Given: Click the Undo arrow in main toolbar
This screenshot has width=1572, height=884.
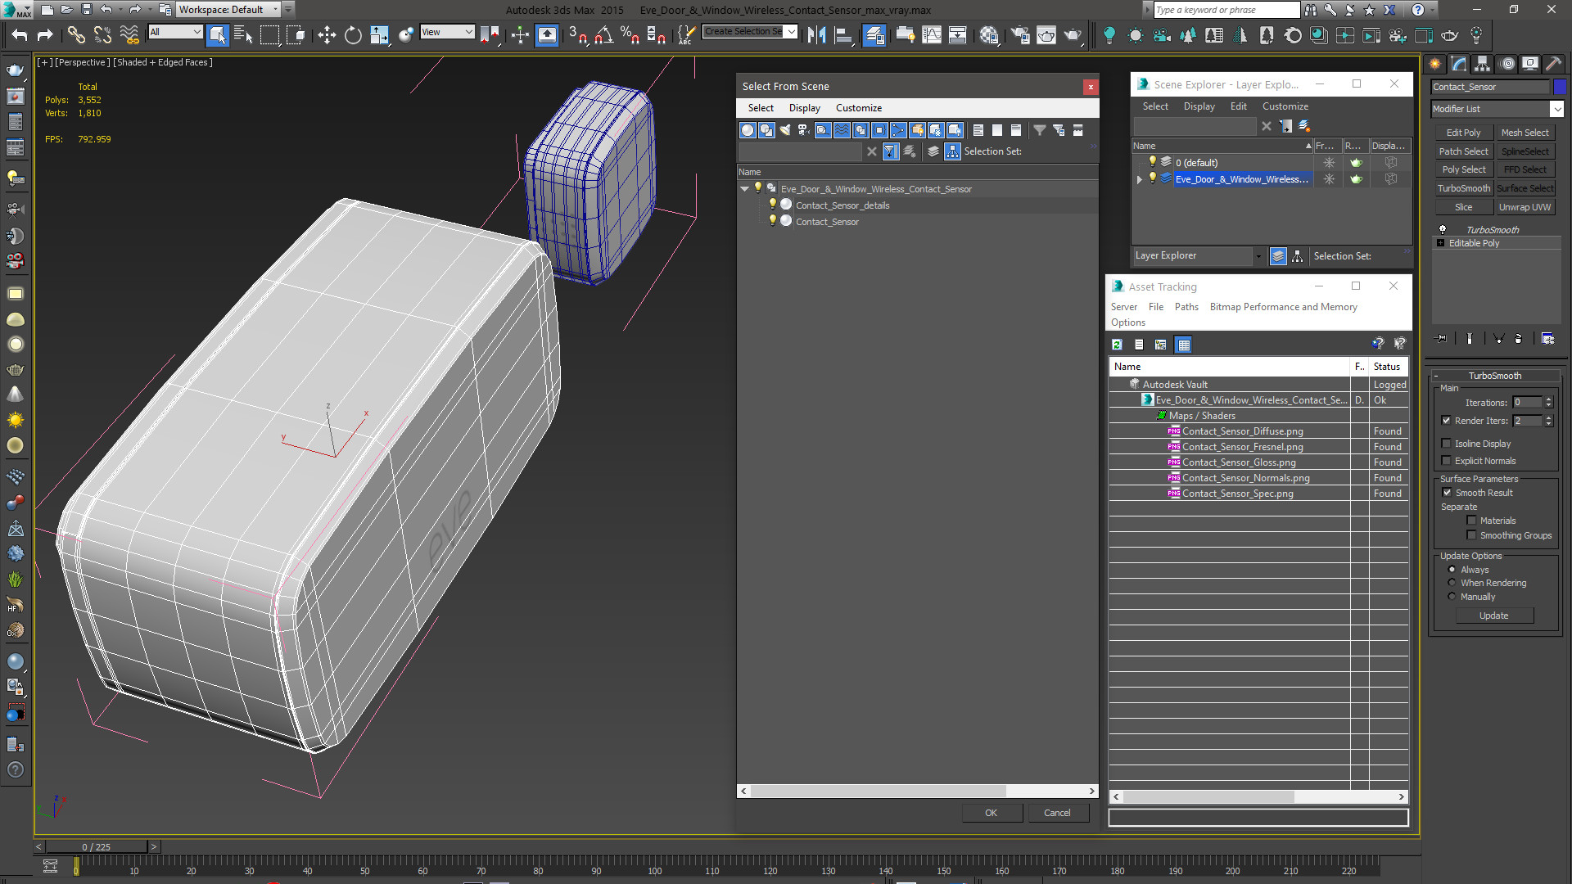Looking at the screenshot, I should 19,34.
